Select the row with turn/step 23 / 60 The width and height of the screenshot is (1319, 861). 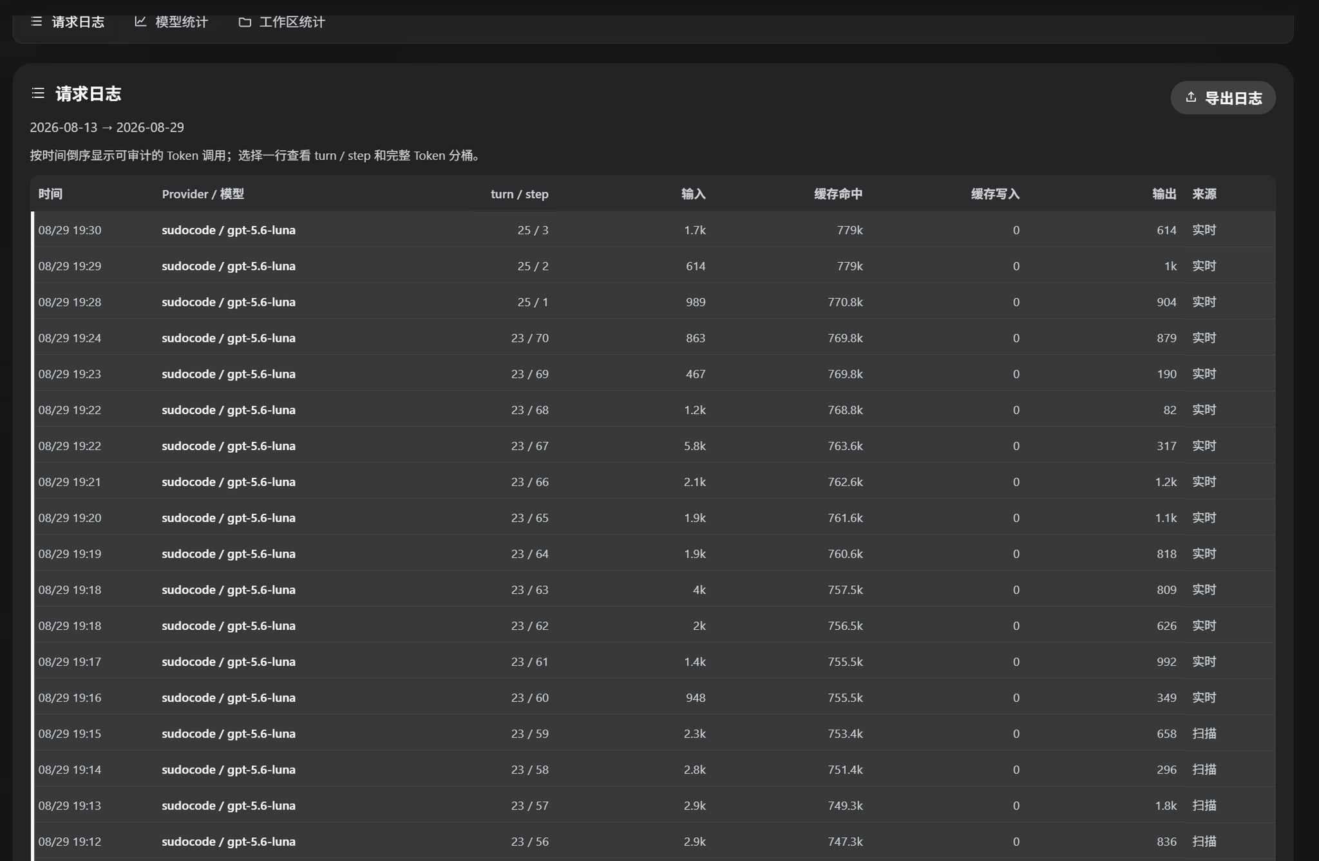pos(653,697)
